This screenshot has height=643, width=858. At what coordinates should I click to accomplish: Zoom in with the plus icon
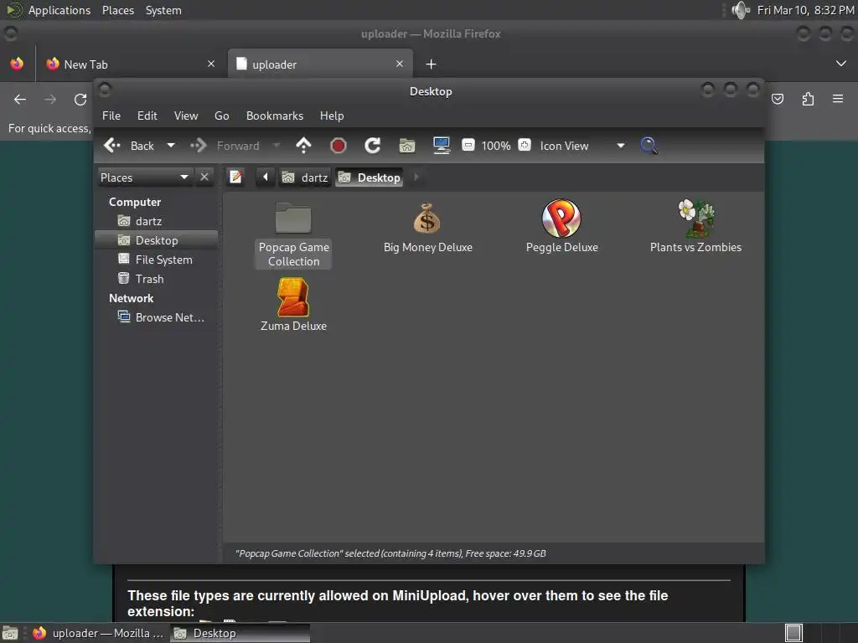click(x=525, y=145)
